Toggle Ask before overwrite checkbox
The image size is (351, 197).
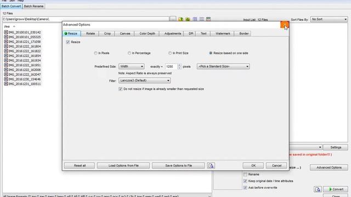(x=245, y=188)
